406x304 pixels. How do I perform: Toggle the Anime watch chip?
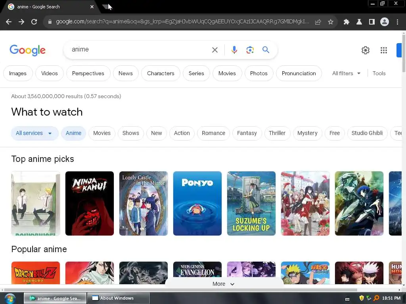[x=73, y=133]
